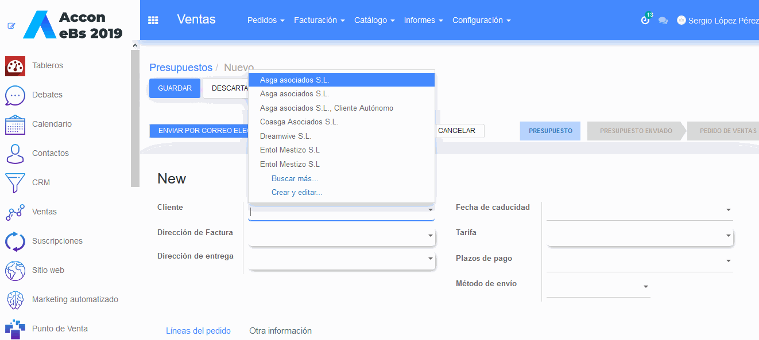Viewport: 759px width, 340px height.
Task: Open the Facturación menu
Action: (319, 20)
